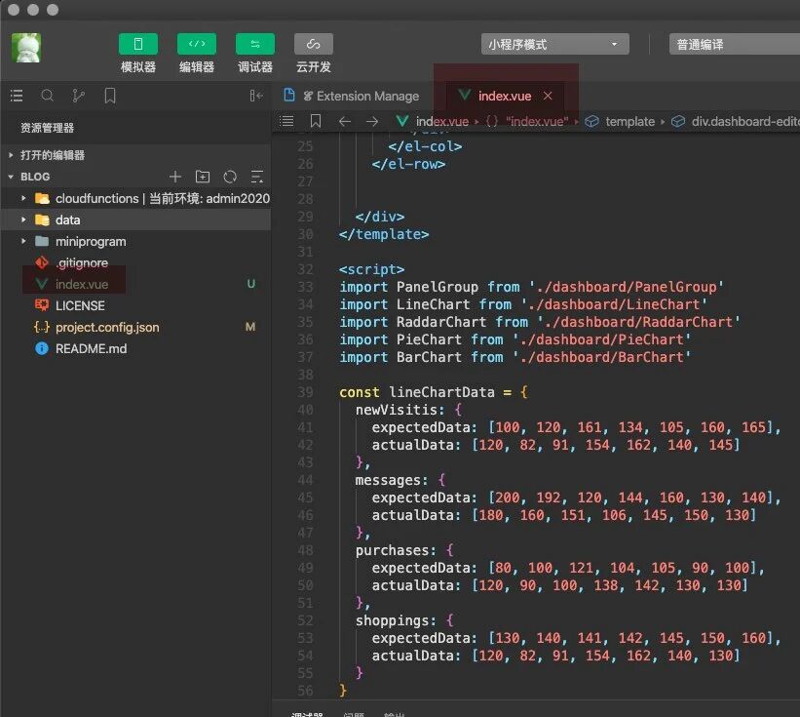Viewport: 800px width, 717px height.
Task: Click 'lineChartData' in the code
Action: (441, 392)
